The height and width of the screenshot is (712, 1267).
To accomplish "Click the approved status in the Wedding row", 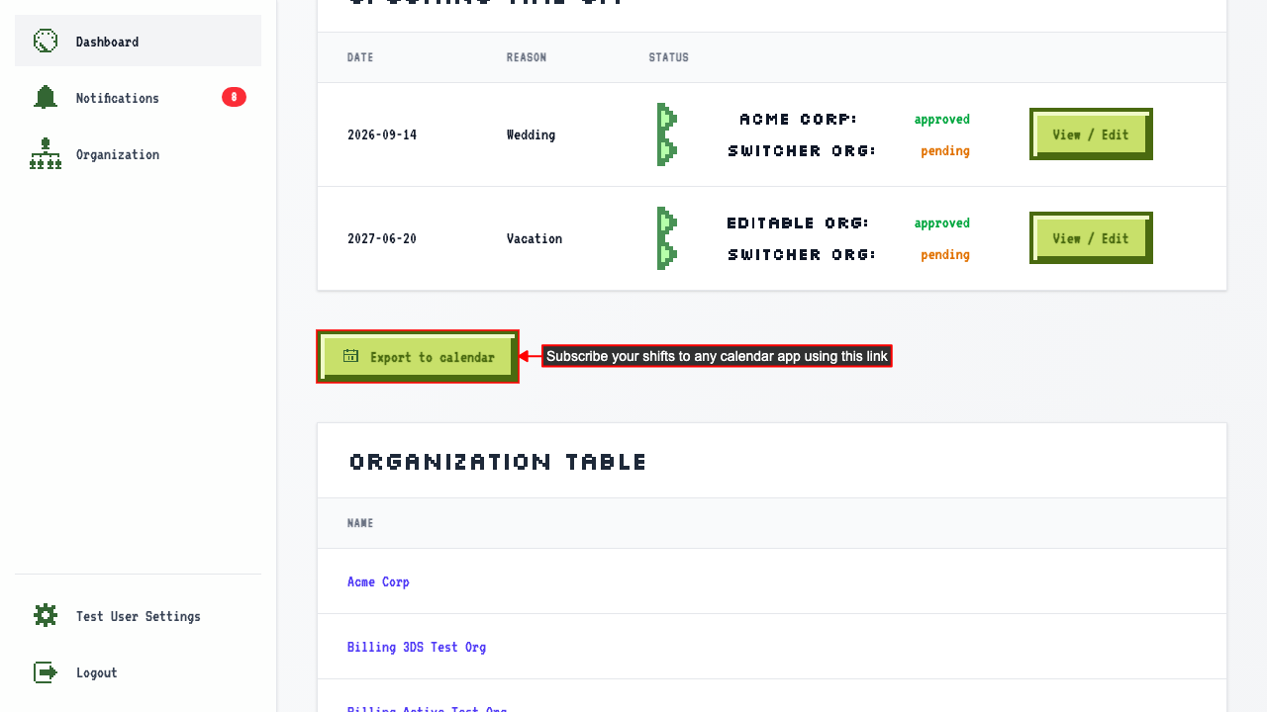I will [942, 119].
